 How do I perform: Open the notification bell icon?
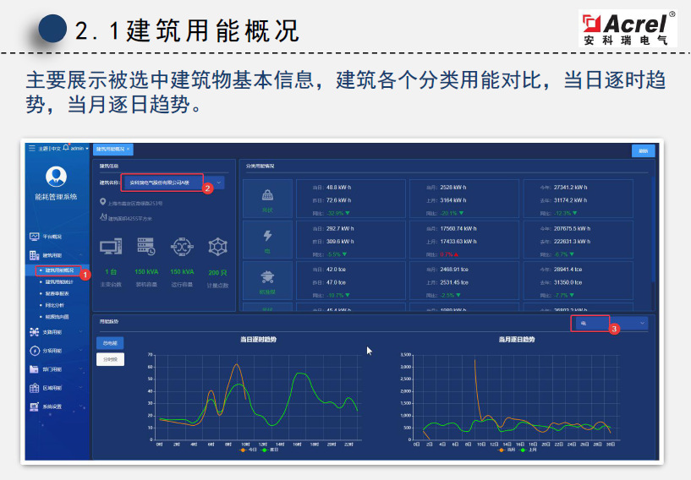click(66, 148)
